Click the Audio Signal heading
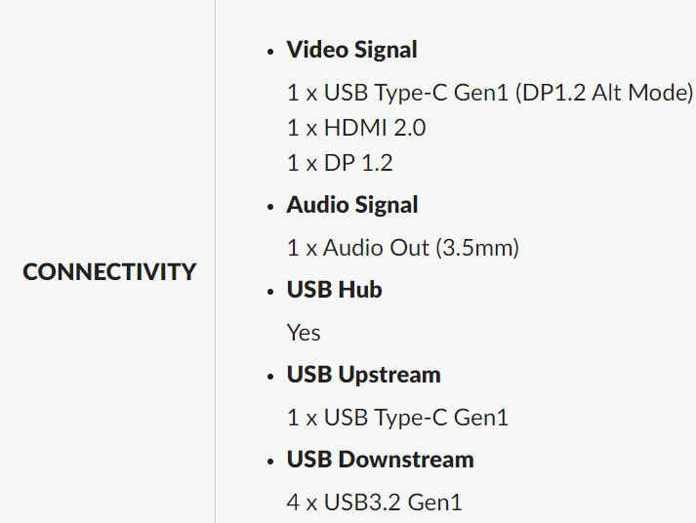 click(351, 205)
